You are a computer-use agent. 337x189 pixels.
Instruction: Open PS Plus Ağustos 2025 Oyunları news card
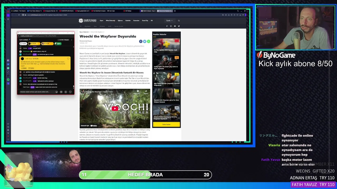(x=166, y=46)
